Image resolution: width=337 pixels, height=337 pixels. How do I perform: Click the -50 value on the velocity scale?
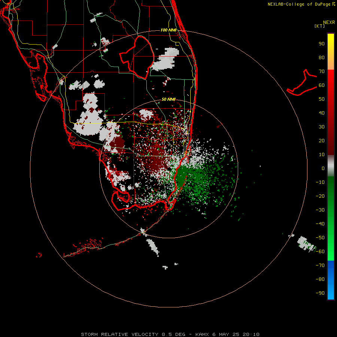coord(320,238)
